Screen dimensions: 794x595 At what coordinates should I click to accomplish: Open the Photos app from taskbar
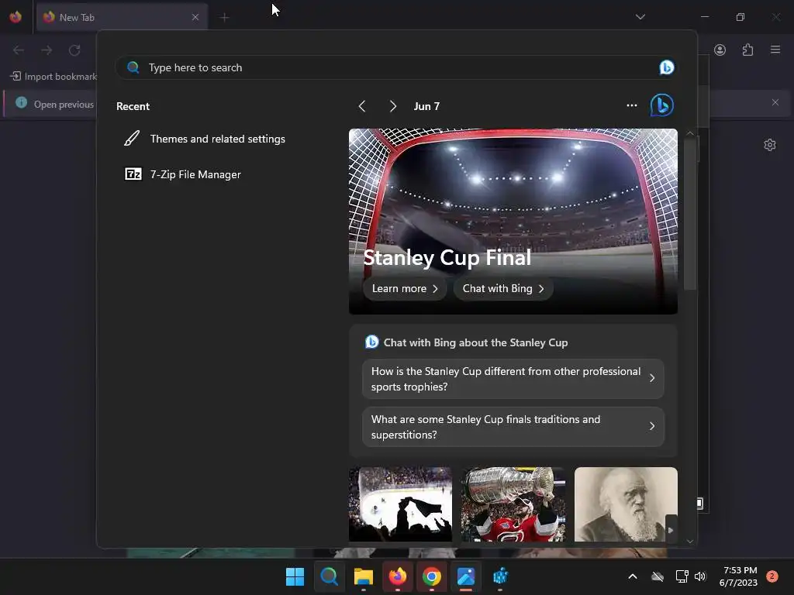(x=466, y=576)
